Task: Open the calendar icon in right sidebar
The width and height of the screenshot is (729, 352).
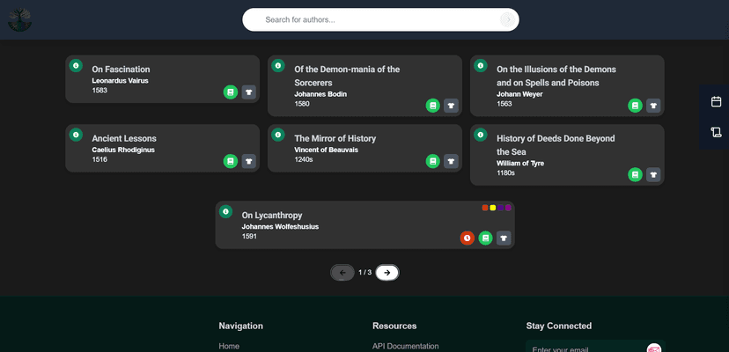Action: coord(716,102)
